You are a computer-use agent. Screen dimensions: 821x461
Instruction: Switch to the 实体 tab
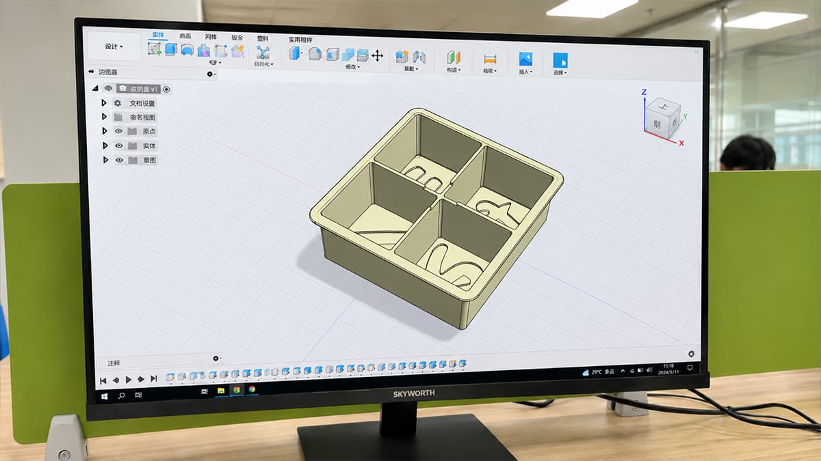click(x=158, y=35)
